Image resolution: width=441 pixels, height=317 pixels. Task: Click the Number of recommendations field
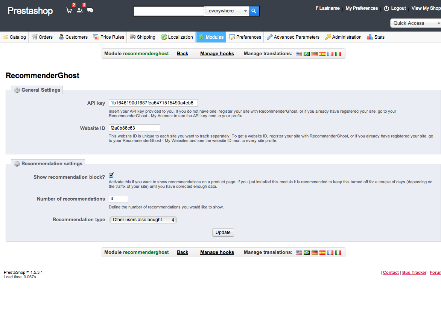coord(119,199)
